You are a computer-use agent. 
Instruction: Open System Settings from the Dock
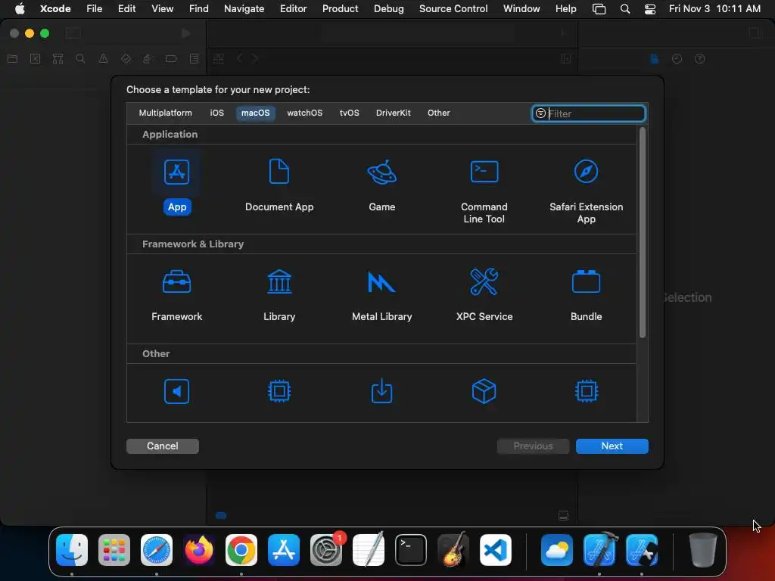click(326, 550)
